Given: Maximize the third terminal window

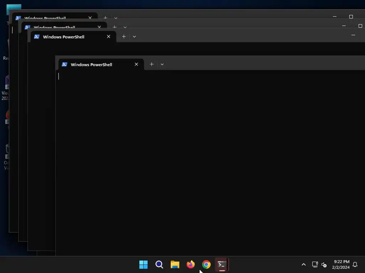Looking at the screenshot, I should click(360, 26).
